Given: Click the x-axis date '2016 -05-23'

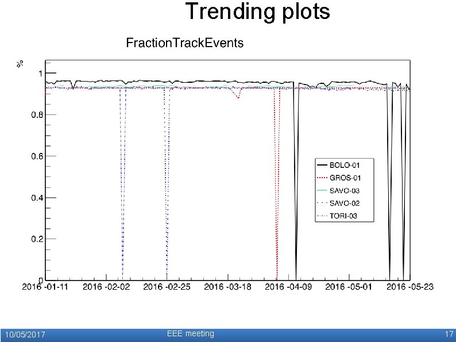Looking at the screenshot, I should 409,287.
